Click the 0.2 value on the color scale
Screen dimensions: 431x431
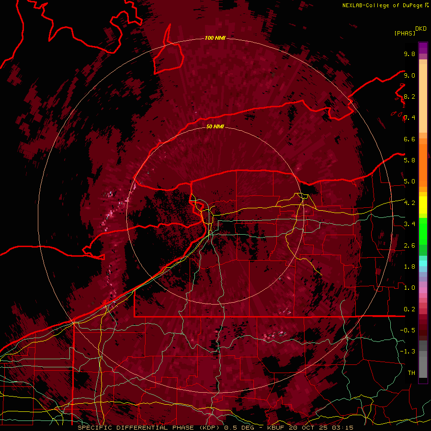point(409,309)
